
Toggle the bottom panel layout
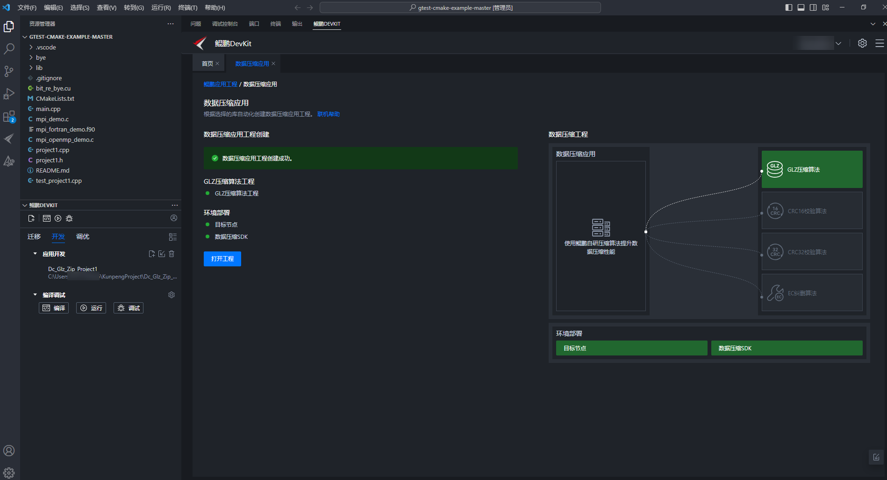click(801, 7)
